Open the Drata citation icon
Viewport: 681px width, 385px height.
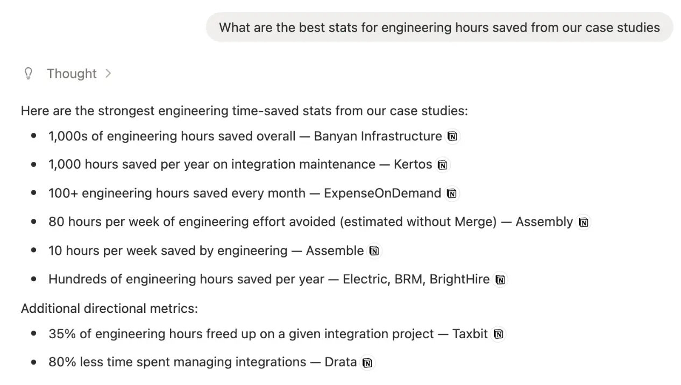(367, 362)
